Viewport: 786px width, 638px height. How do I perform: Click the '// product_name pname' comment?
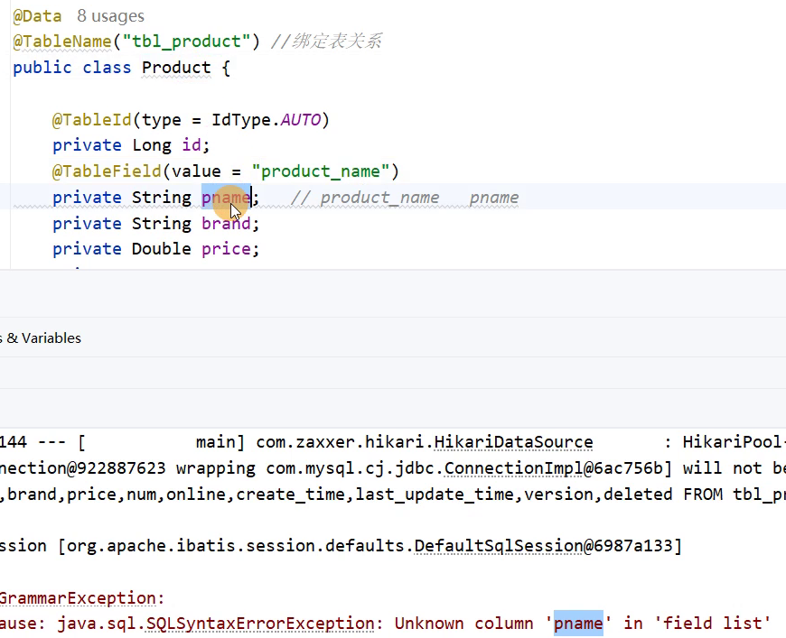[405, 198]
